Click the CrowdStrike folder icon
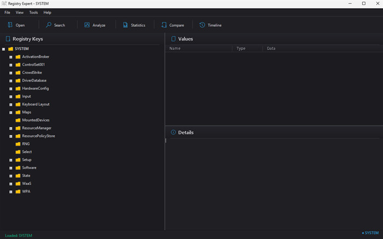 (18, 73)
